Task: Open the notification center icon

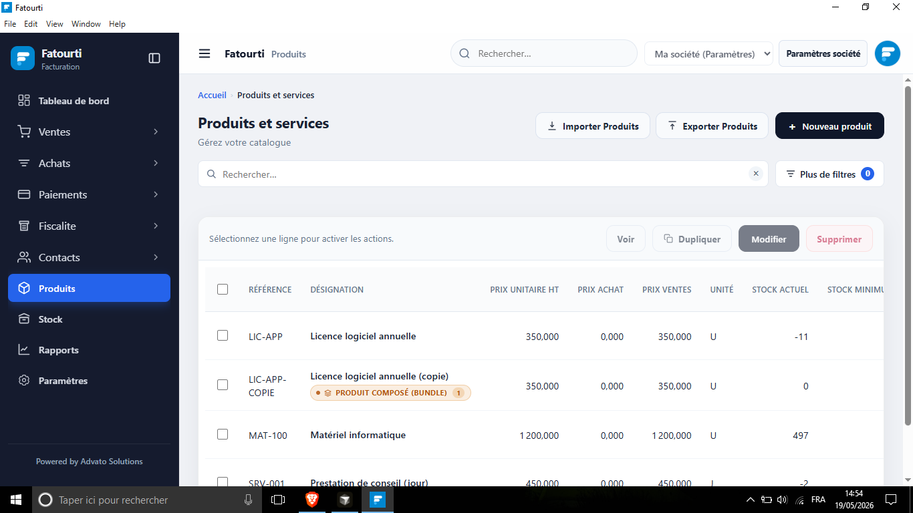Action: pyautogui.click(x=891, y=500)
